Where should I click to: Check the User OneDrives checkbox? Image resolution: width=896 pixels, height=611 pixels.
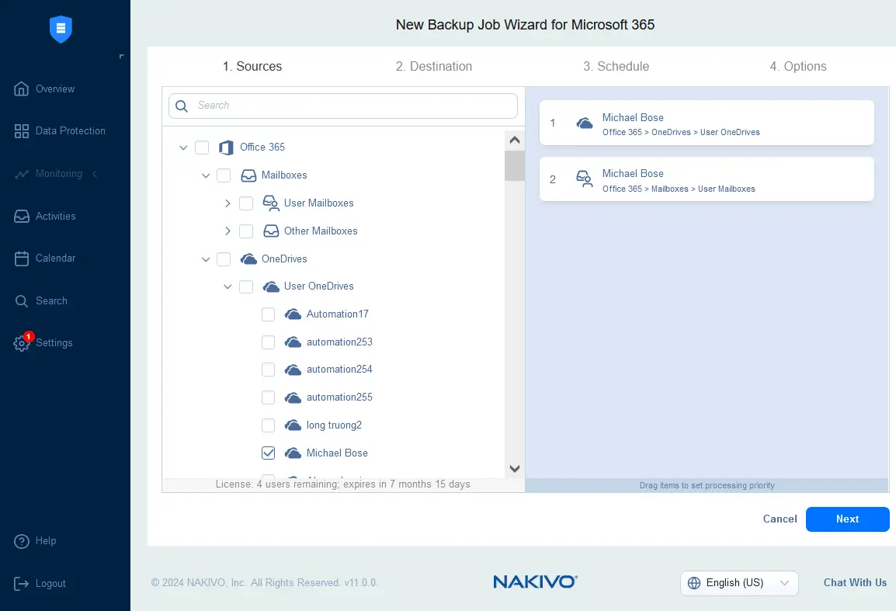coord(245,286)
